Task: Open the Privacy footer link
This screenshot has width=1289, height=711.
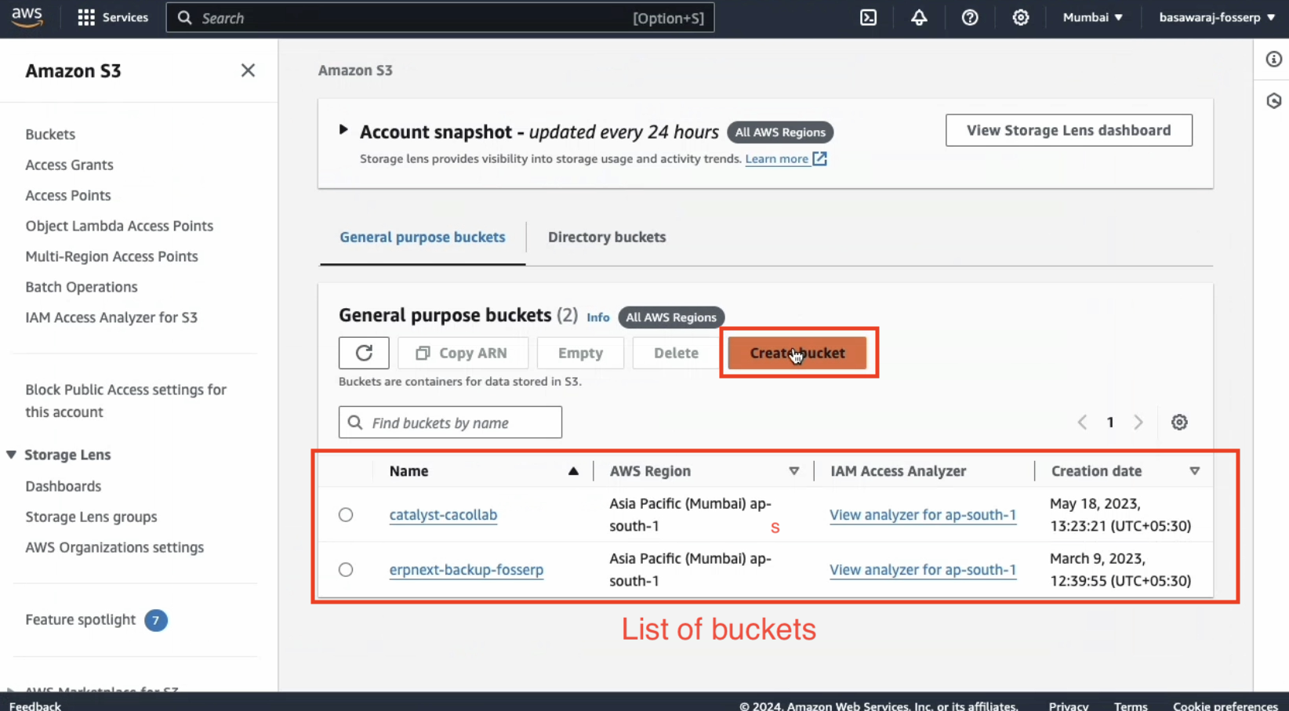Action: point(1069,706)
